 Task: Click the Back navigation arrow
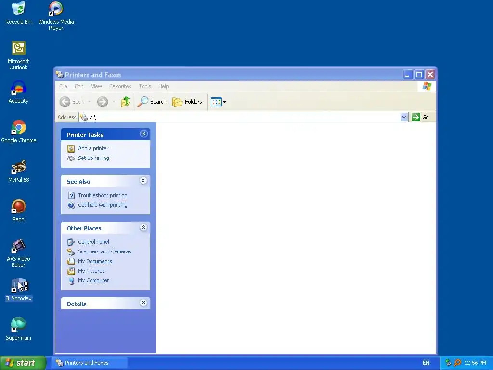pos(65,102)
